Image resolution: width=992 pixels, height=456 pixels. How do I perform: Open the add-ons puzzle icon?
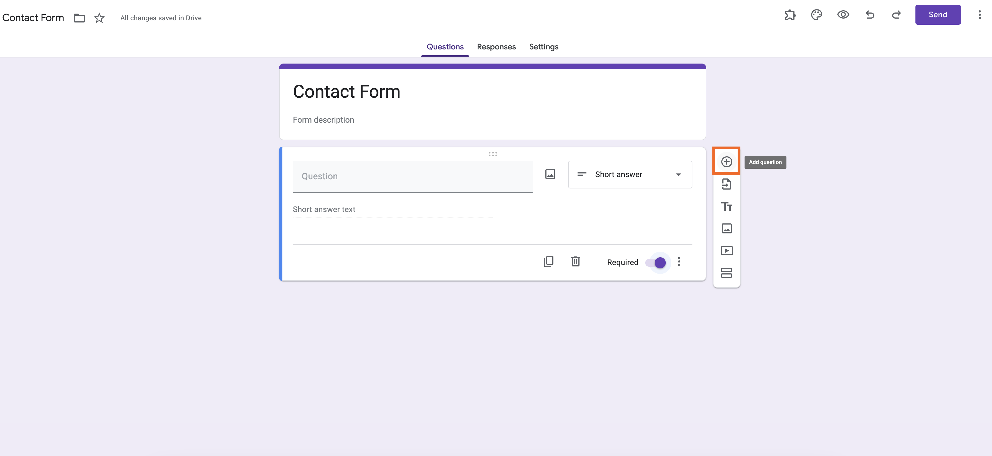[790, 15]
